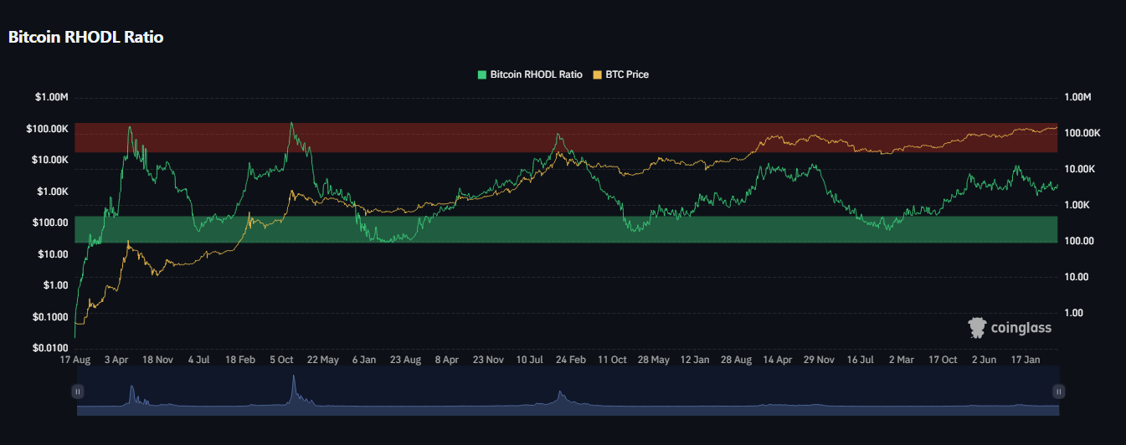The height and width of the screenshot is (445, 1126).
Task: Click the green Bitcoin RHODL Ratio legend swatch
Action: [482, 74]
